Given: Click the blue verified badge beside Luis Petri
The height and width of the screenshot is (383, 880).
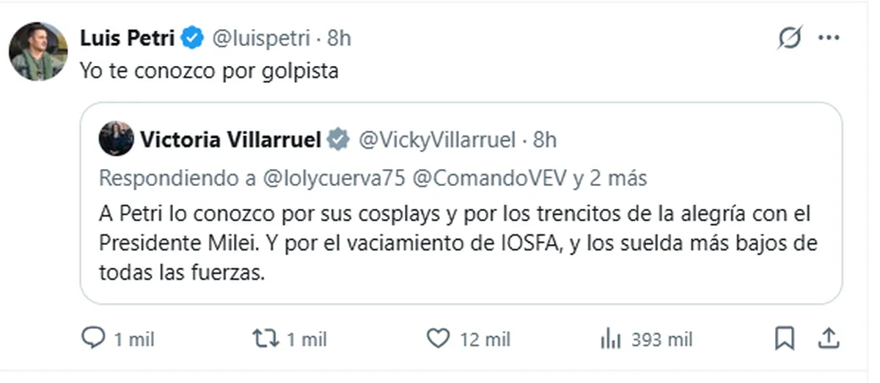Looking at the screenshot, I should [192, 38].
